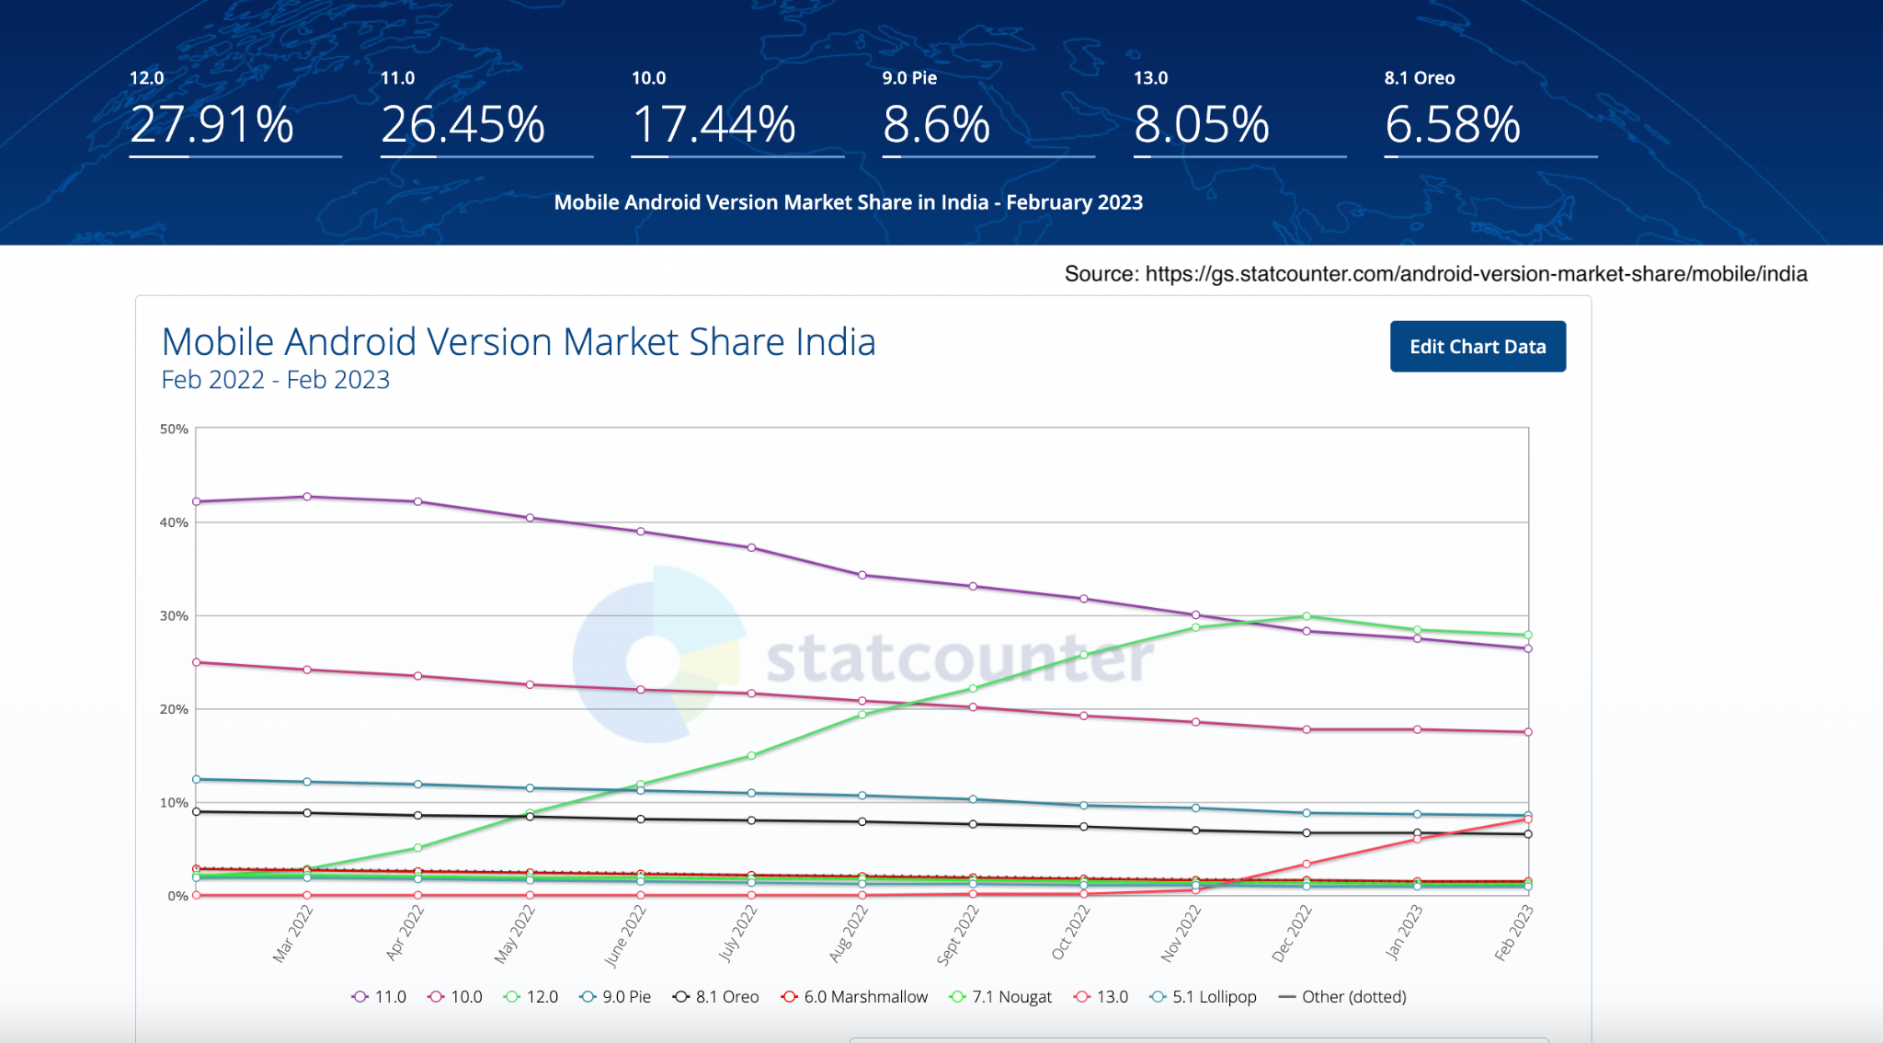Viewport: 1883px width, 1043px height.
Task: Toggle the 8.1 Oreo legend entry
Action: pos(716,997)
